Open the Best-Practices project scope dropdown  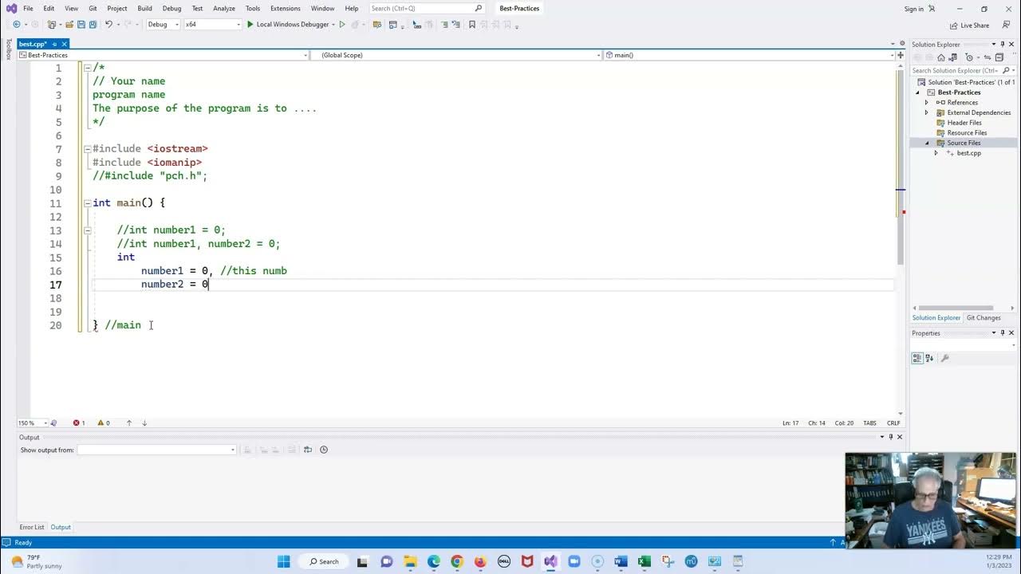(x=163, y=55)
